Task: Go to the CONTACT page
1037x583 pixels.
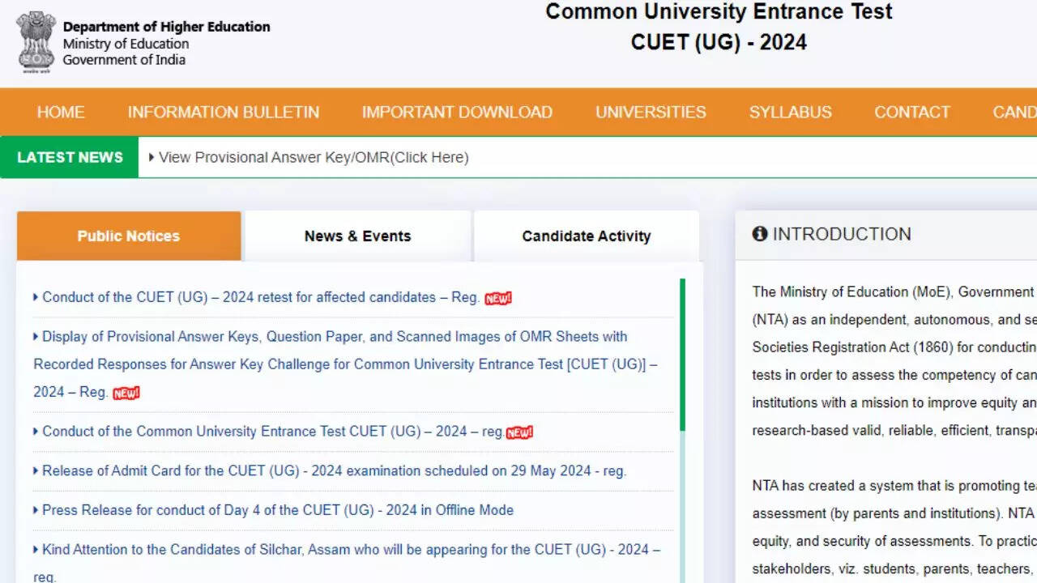Action: 911,113
